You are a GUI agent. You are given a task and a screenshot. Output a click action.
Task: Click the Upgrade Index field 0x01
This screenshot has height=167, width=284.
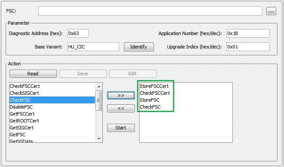[248, 47]
